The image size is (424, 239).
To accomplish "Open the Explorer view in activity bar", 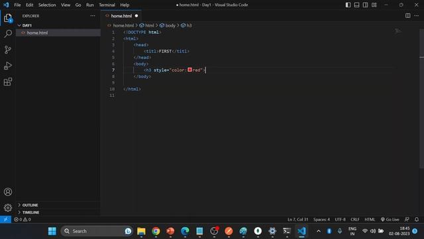I will (x=8, y=18).
